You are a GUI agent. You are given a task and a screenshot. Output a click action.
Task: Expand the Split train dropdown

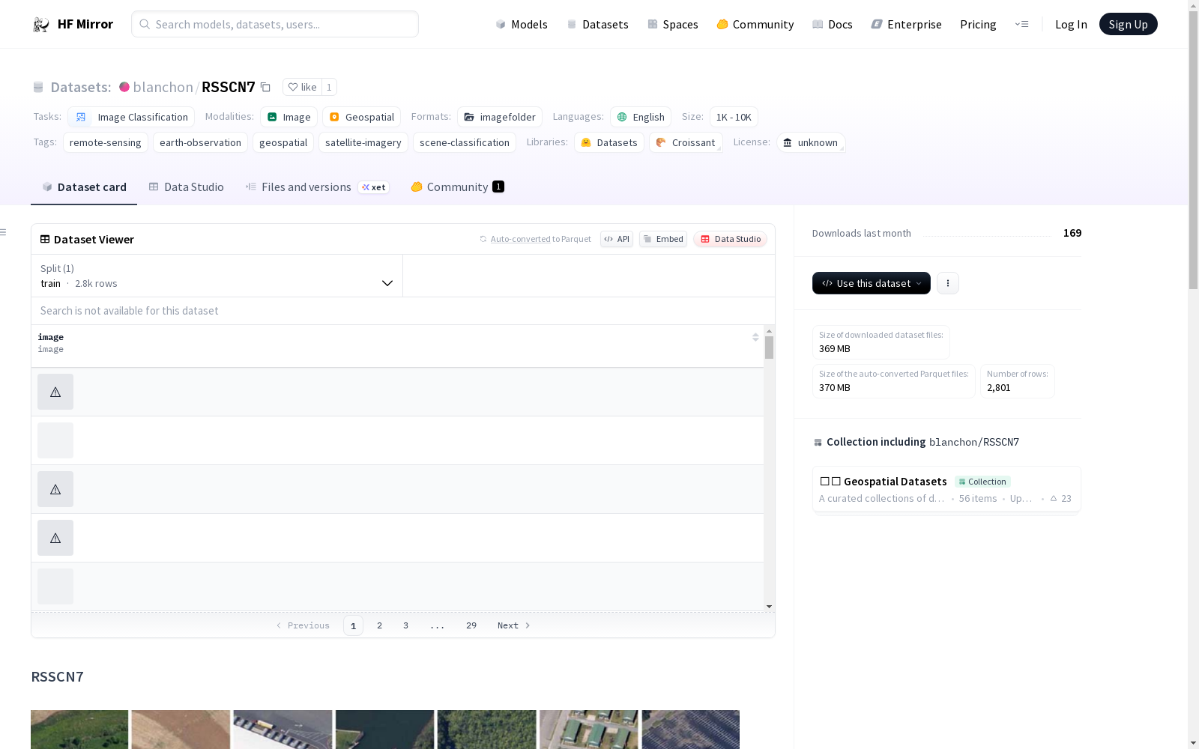click(x=217, y=276)
